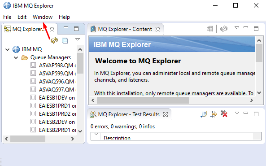266x166 pixels.
Task: Click the Content horizontal scrollbar thumb
Action: (x=143, y=100)
